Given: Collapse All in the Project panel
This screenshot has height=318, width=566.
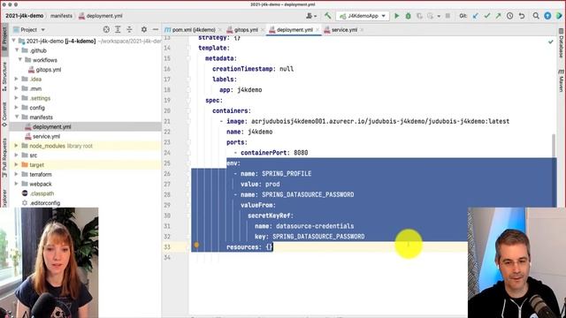Looking at the screenshot, I should pos(129,29).
